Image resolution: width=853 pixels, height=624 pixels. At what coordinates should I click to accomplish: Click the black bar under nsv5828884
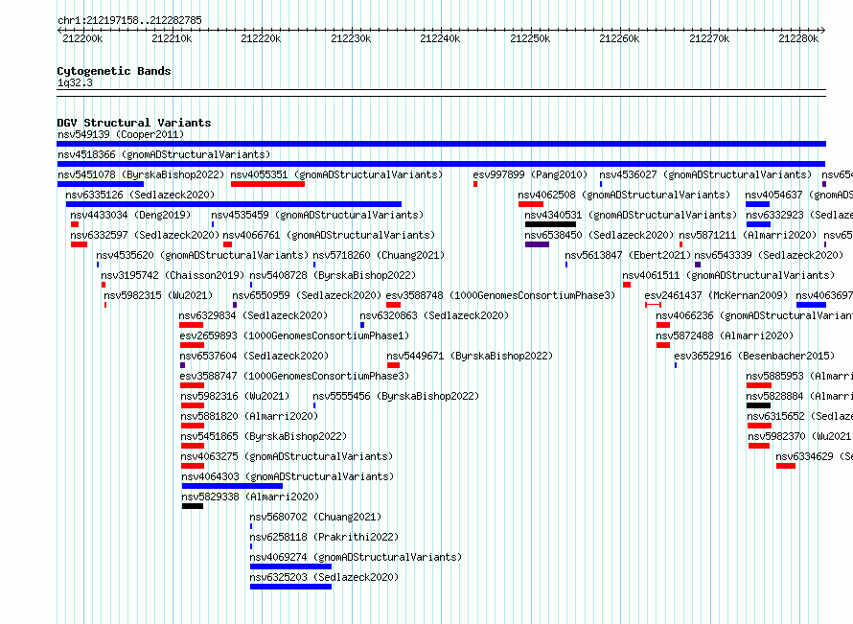pos(758,405)
